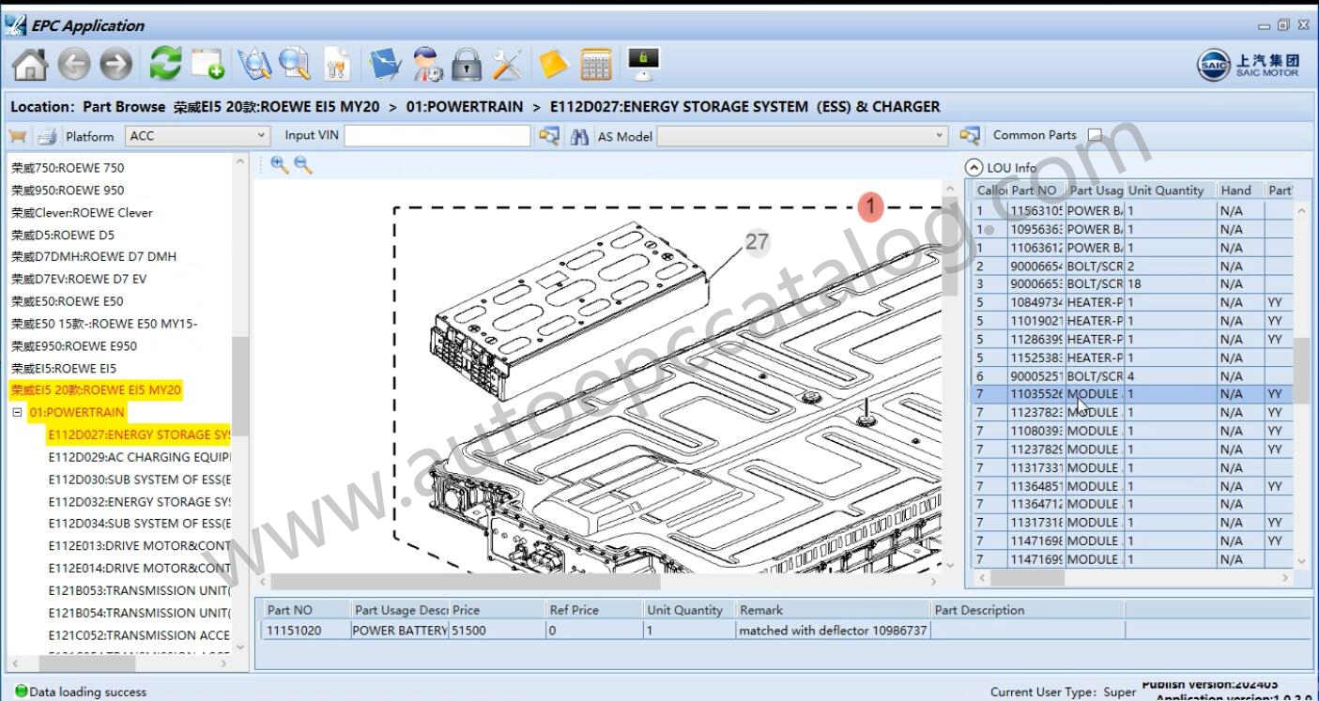Zoom out of the parts diagram

300,165
